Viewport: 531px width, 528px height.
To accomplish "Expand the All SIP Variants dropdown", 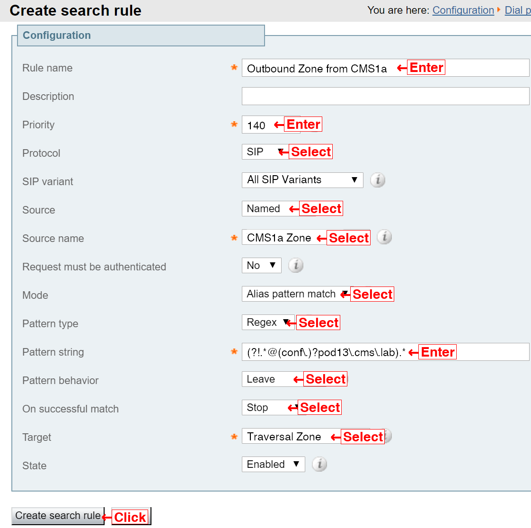I will pyautogui.click(x=302, y=180).
